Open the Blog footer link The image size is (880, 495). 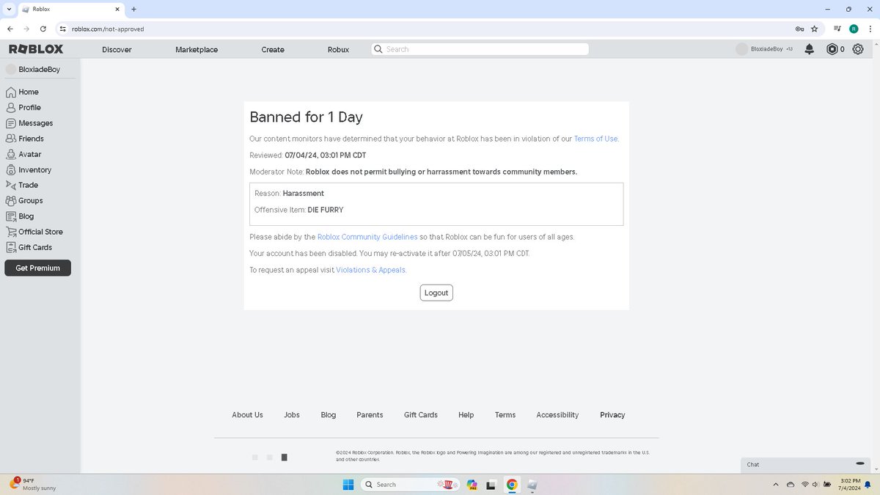[329, 415]
